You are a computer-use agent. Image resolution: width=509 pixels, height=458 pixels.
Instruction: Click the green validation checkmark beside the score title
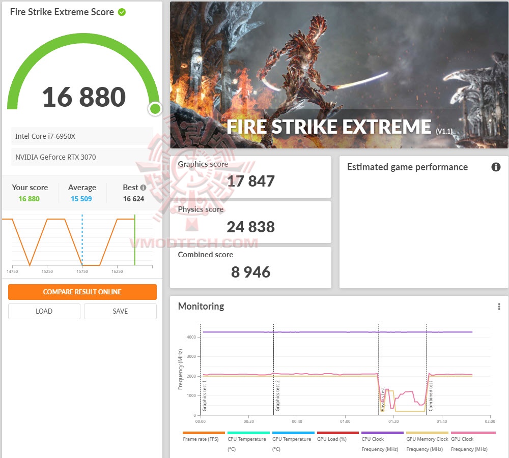122,12
